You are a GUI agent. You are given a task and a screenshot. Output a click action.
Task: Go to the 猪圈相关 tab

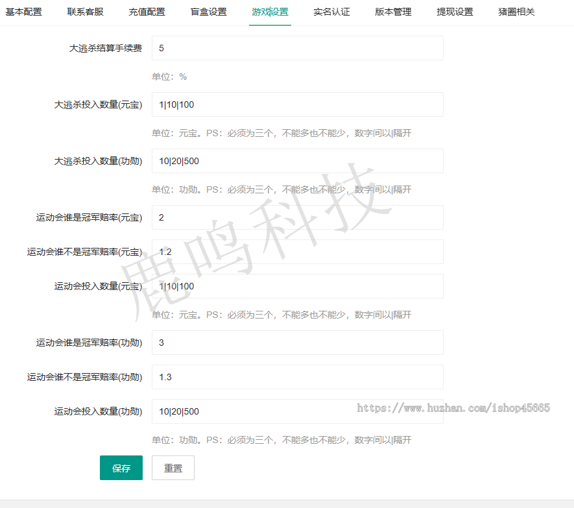pyautogui.click(x=516, y=12)
